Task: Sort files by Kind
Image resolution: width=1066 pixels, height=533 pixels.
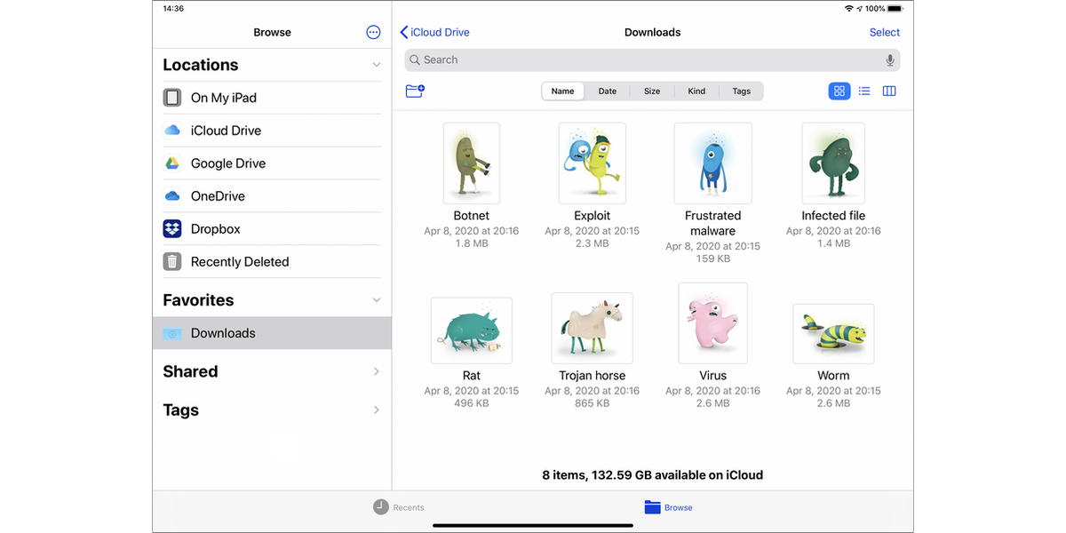Action: (696, 91)
